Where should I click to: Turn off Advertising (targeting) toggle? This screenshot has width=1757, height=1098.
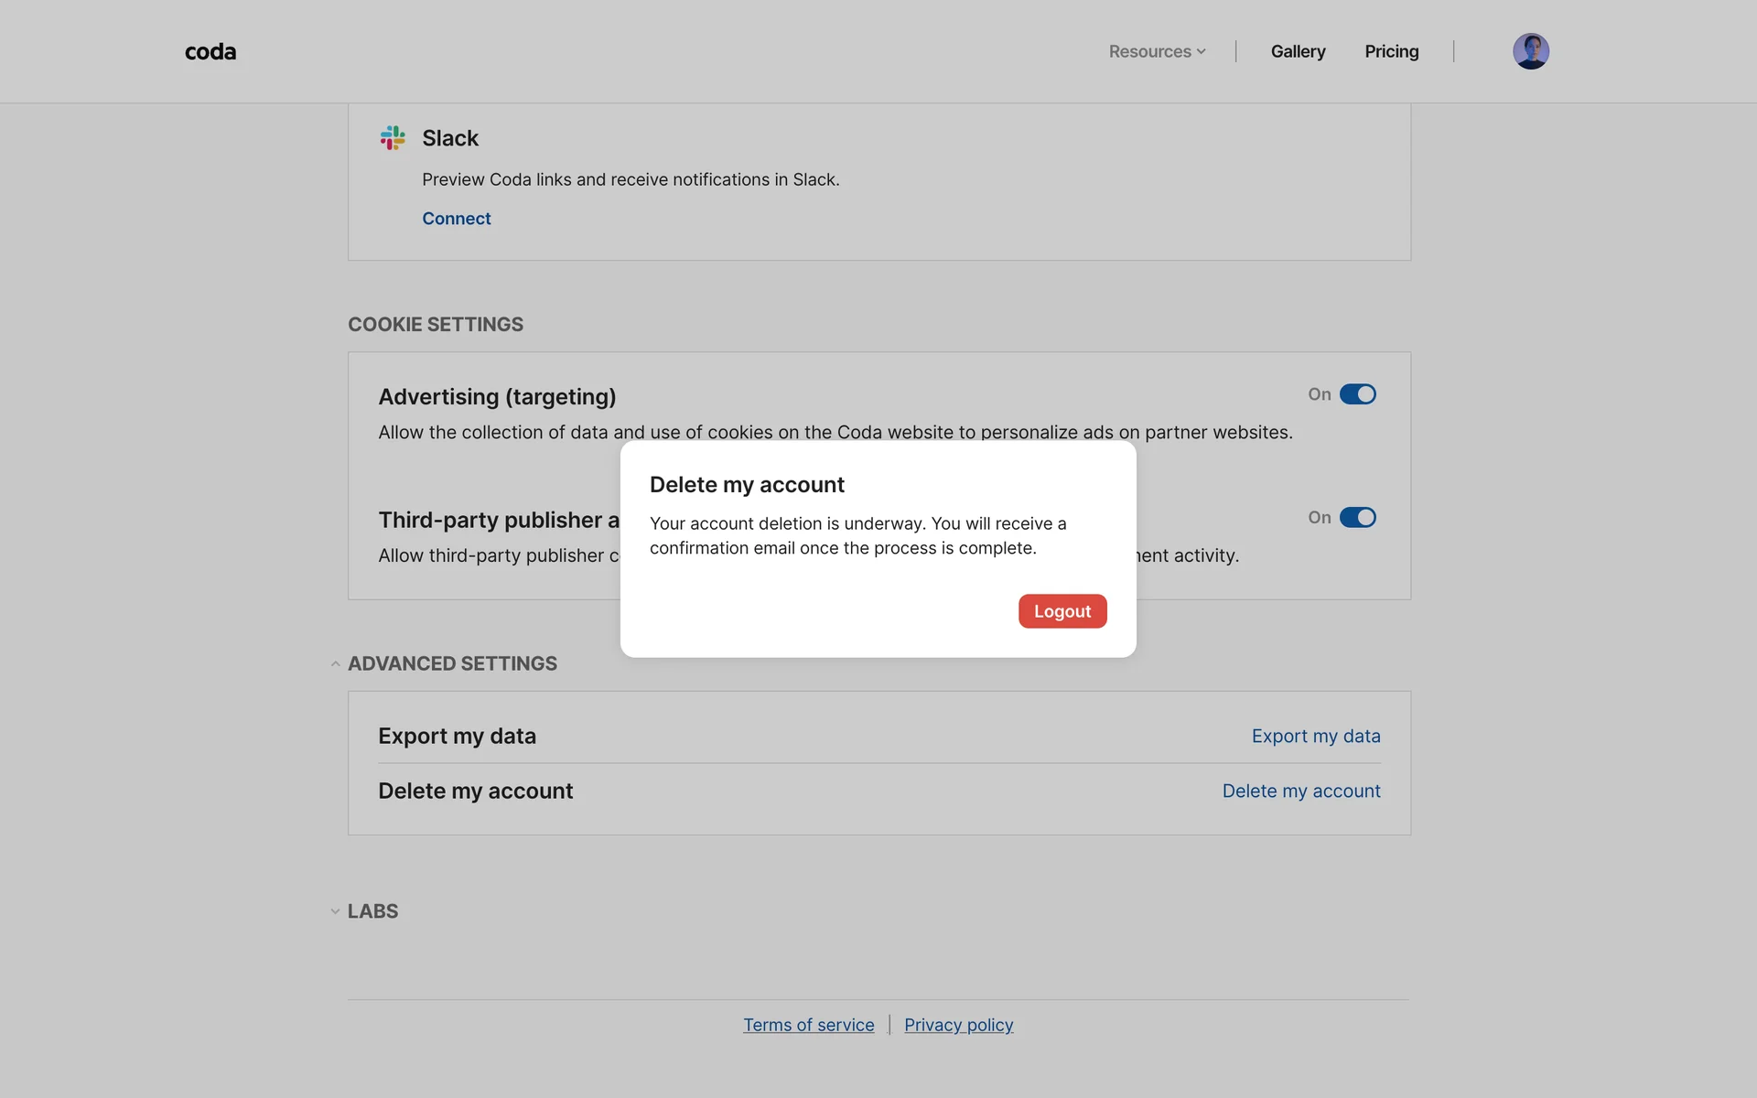(1357, 394)
